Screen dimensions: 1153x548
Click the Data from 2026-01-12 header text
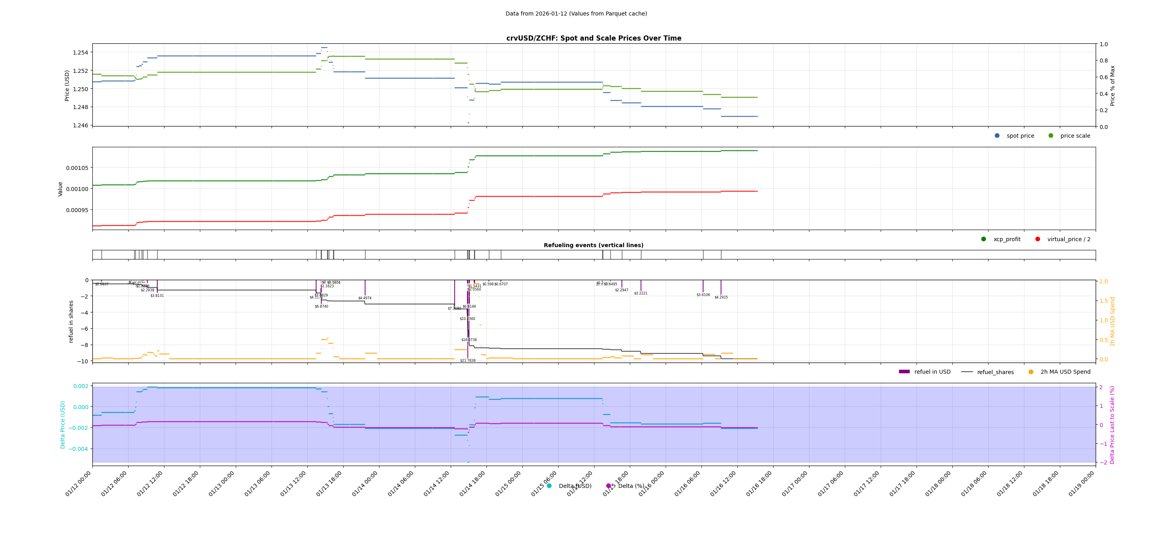click(576, 14)
